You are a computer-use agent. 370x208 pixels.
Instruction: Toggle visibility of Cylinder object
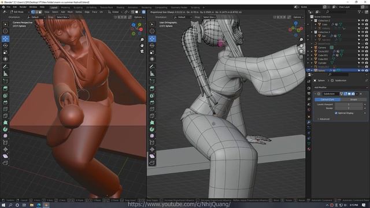point(362,63)
